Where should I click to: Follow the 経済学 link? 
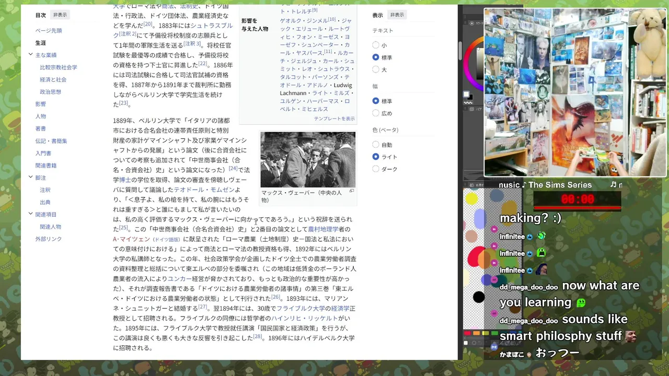[x=340, y=309]
